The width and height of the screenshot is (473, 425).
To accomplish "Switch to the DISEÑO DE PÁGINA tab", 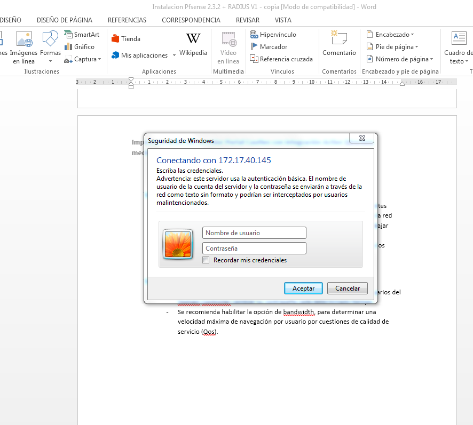I will click(x=65, y=20).
